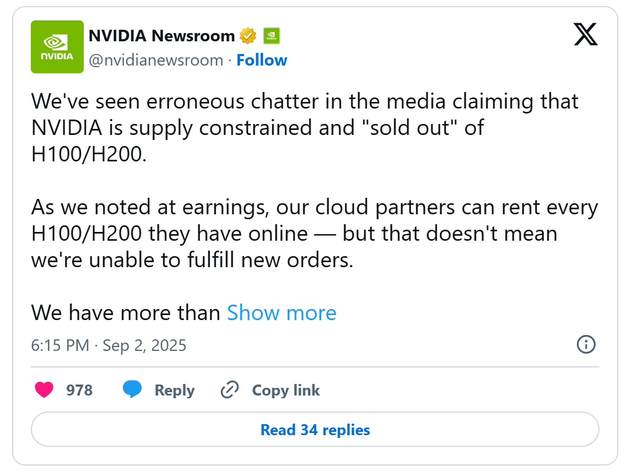Screen dimensions: 627x471
Task: Click the chain link icon
Action: click(x=229, y=390)
